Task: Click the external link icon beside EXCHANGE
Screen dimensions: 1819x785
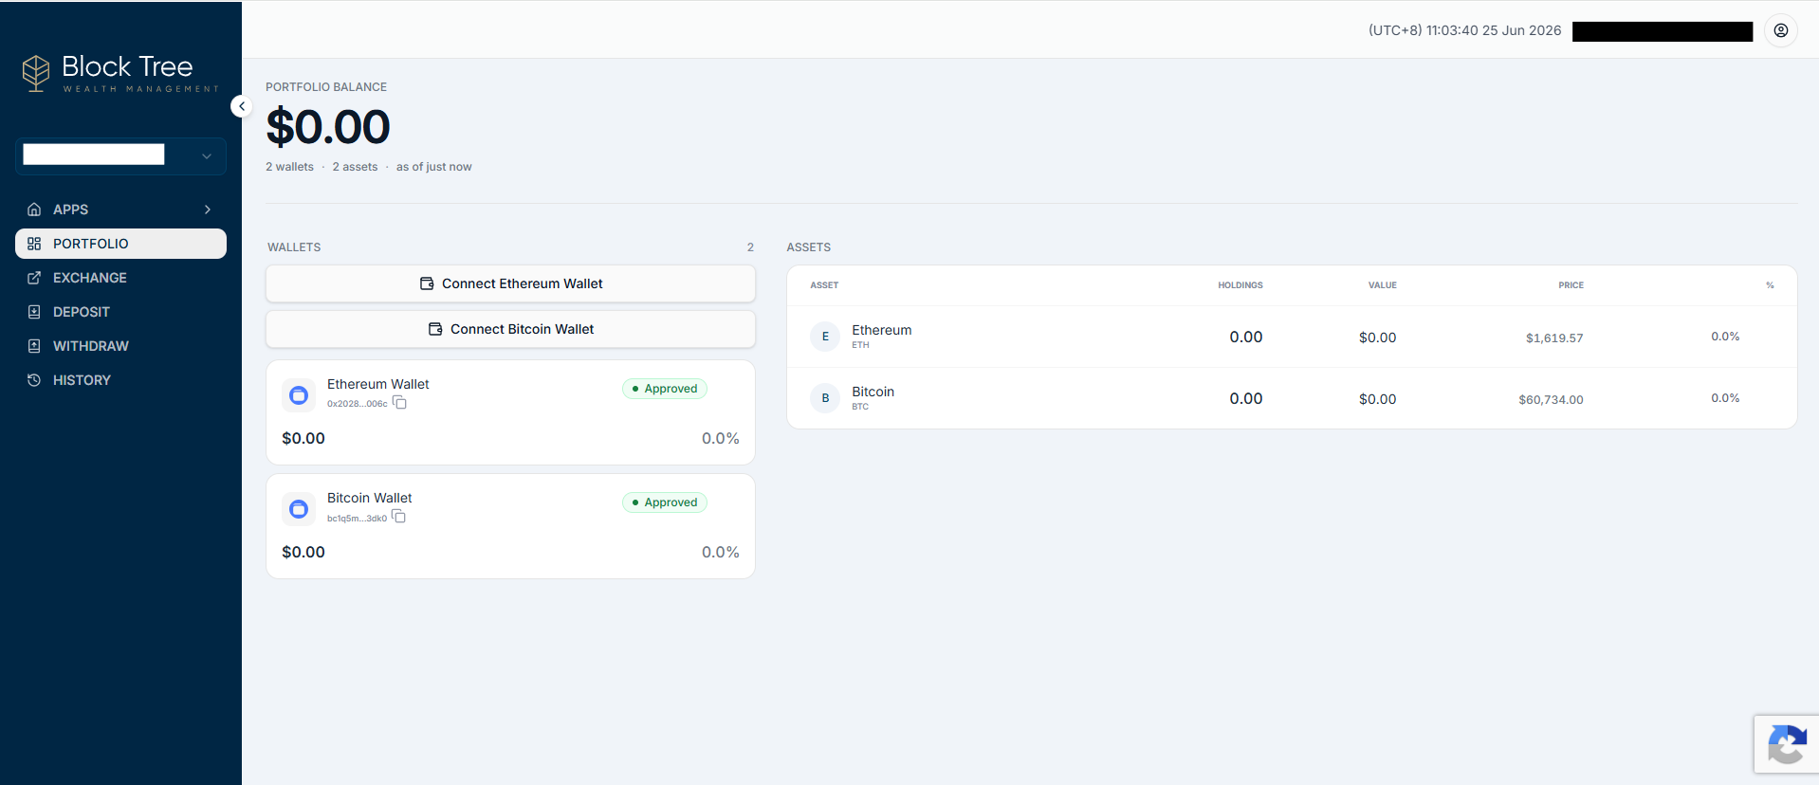Action: click(34, 278)
